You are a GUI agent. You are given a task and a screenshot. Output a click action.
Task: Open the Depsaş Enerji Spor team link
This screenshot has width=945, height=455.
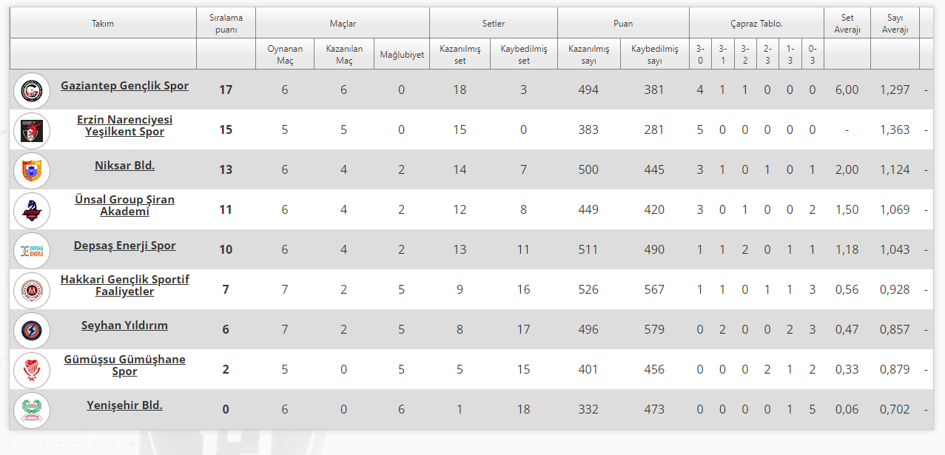tap(124, 246)
